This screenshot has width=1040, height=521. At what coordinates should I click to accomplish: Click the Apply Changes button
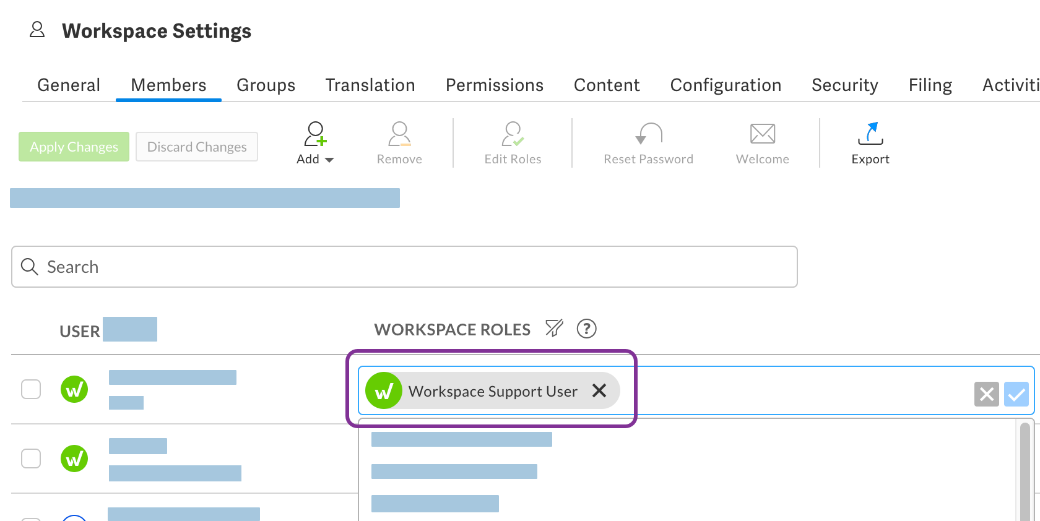click(x=74, y=147)
